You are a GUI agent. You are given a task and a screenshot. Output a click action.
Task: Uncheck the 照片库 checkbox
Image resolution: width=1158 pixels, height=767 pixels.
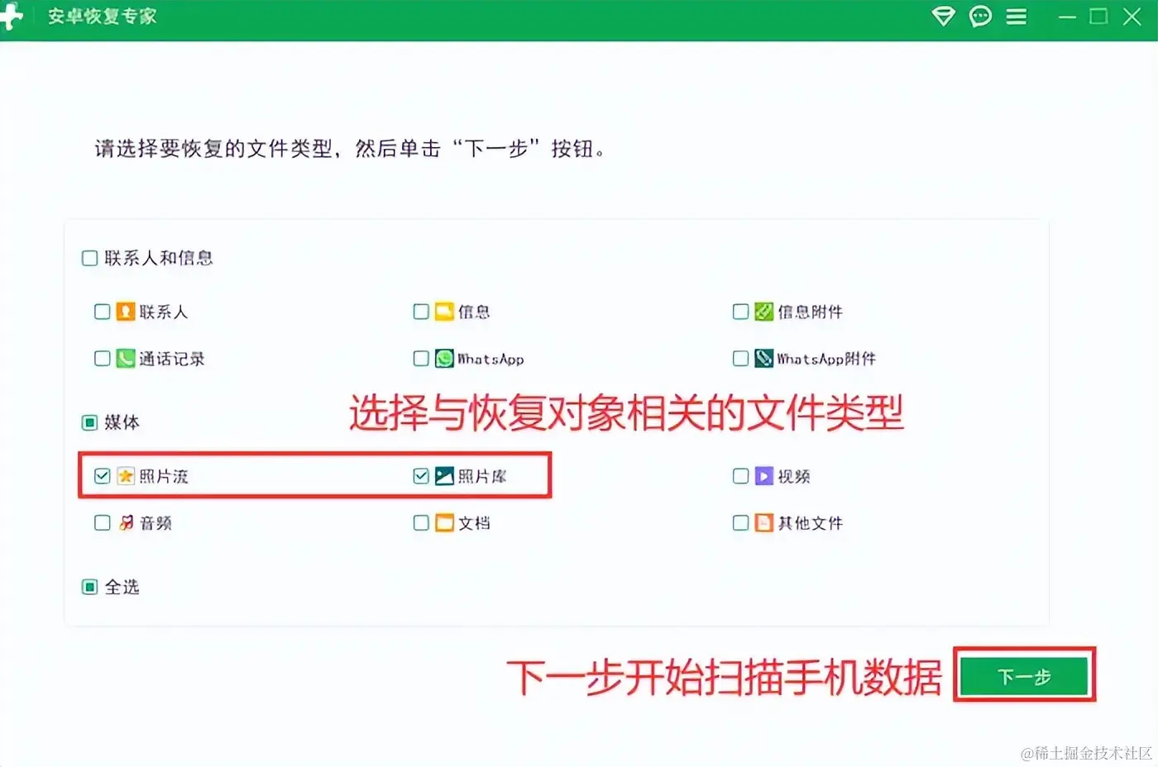click(421, 476)
